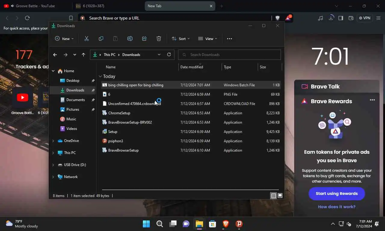Click How does it work link

(337, 207)
